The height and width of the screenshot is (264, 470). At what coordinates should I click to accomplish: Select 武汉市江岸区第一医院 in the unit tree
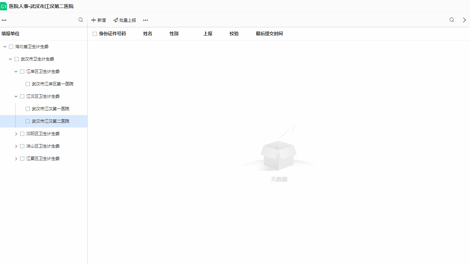click(x=53, y=84)
